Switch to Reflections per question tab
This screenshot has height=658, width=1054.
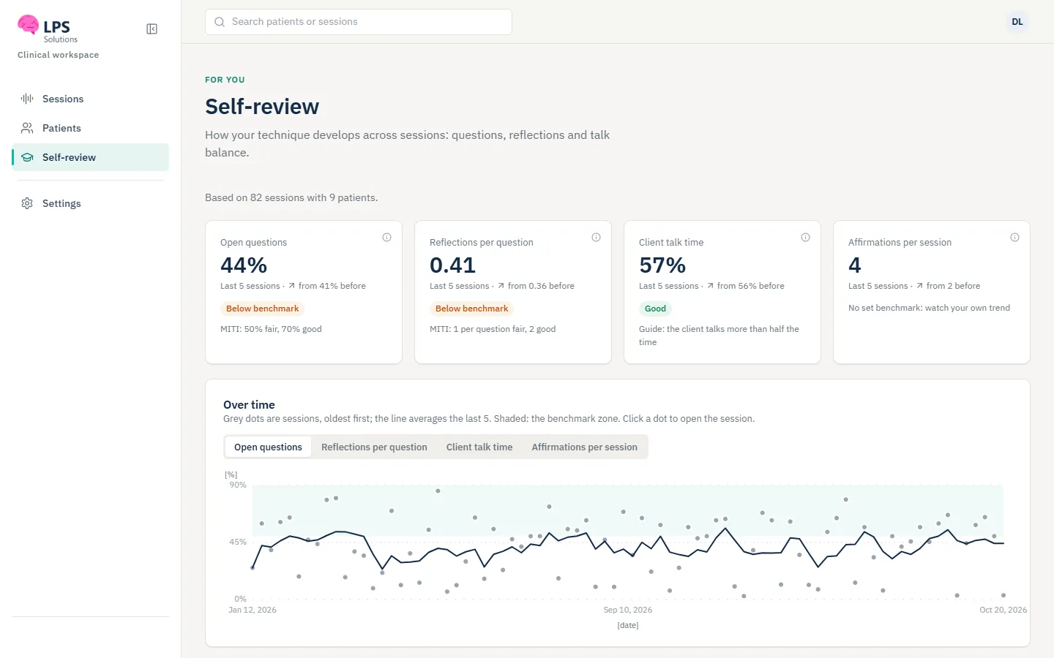pos(374,447)
